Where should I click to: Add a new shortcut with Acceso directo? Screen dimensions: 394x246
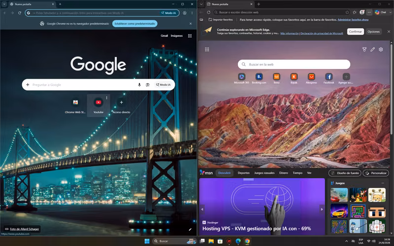pos(121,105)
